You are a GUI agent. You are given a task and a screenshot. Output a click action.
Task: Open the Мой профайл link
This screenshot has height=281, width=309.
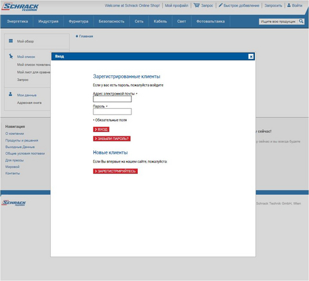176,6
